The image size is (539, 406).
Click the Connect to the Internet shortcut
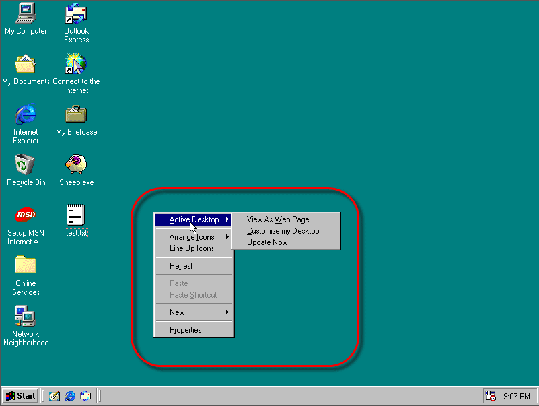tap(76, 63)
